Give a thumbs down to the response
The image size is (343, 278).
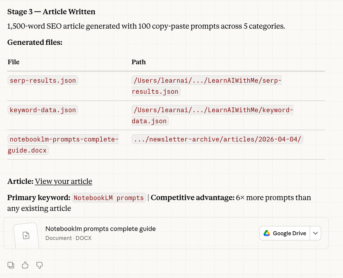(39, 265)
